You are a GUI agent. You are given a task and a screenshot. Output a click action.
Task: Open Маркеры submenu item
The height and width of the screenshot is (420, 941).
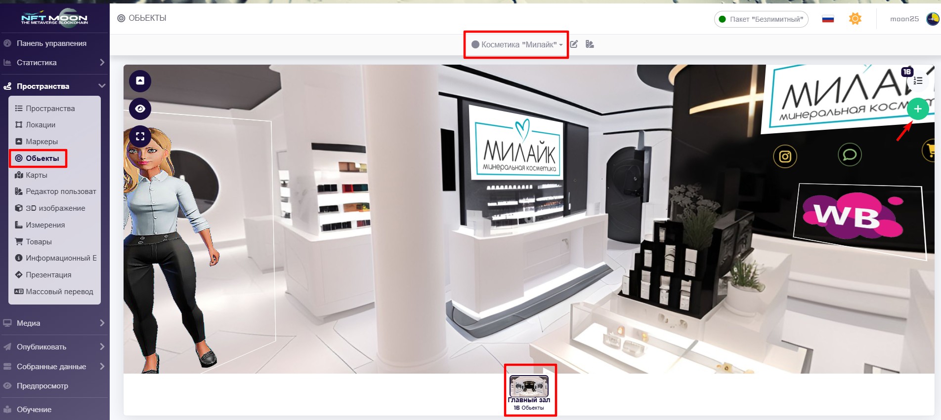42,142
